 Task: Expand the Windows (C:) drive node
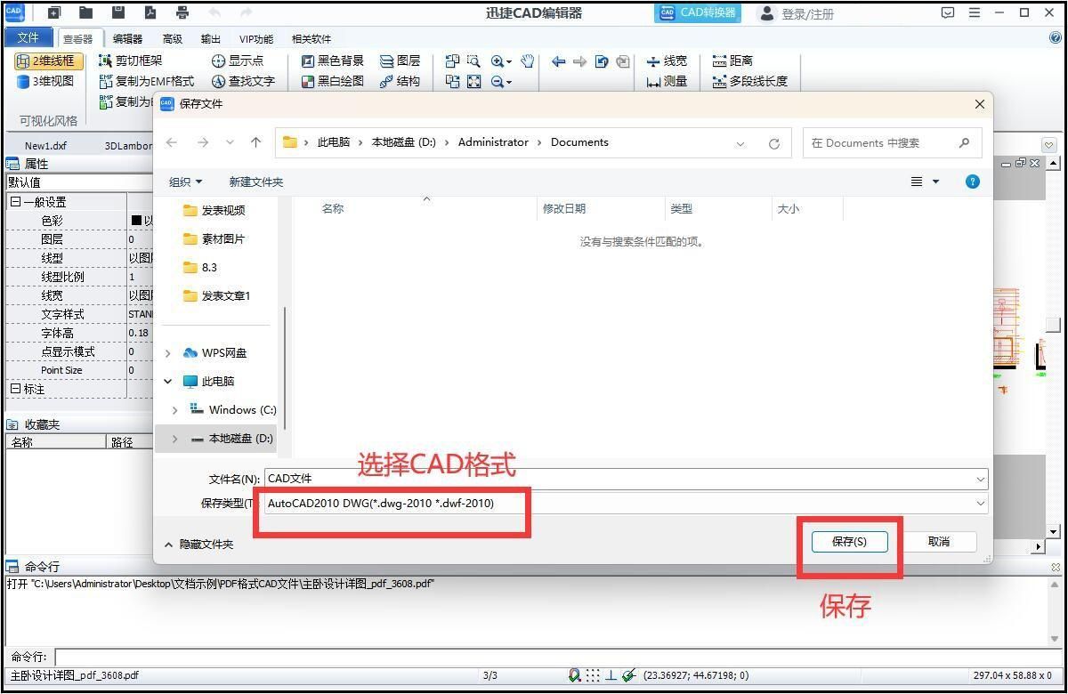coord(175,410)
